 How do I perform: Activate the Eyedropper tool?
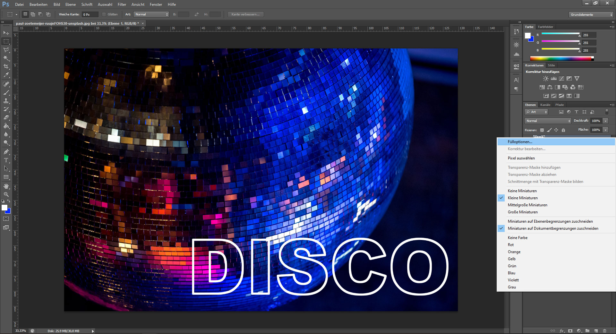click(x=6, y=75)
